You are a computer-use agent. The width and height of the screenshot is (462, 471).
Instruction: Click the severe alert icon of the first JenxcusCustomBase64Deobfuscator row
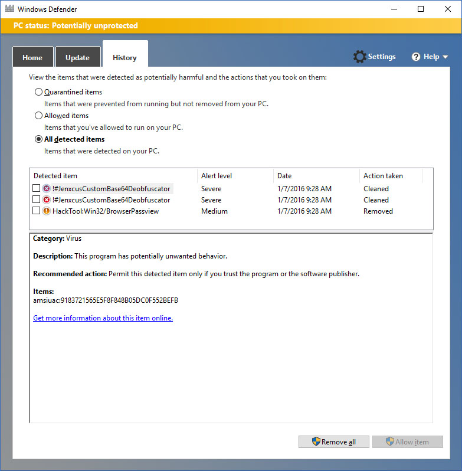tap(46, 189)
